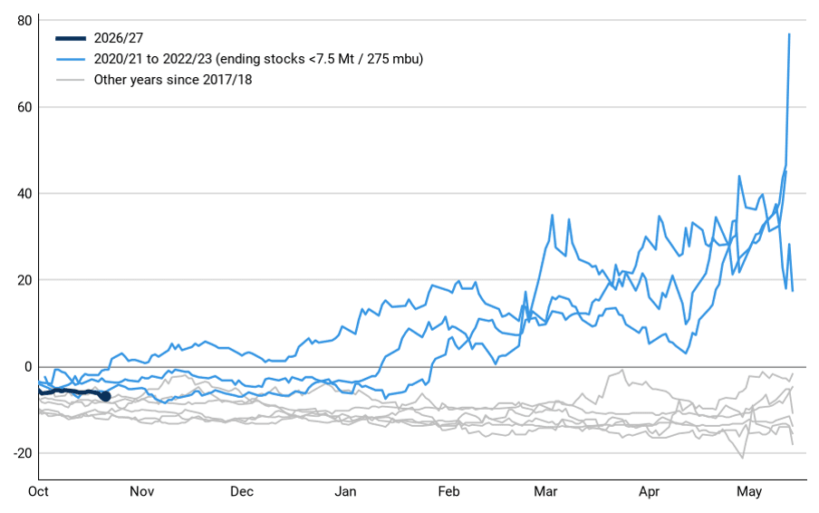Click the blue line's peak near 77 in May

click(789, 34)
